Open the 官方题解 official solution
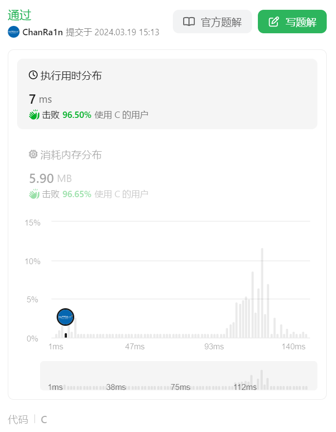This screenshot has height=432, width=336. [212, 22]
